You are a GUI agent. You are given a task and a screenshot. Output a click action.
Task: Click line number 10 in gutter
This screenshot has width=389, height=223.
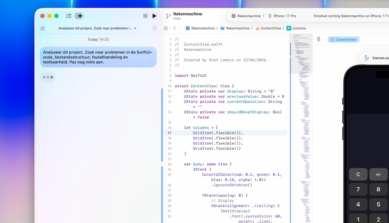tap(169, 86)
